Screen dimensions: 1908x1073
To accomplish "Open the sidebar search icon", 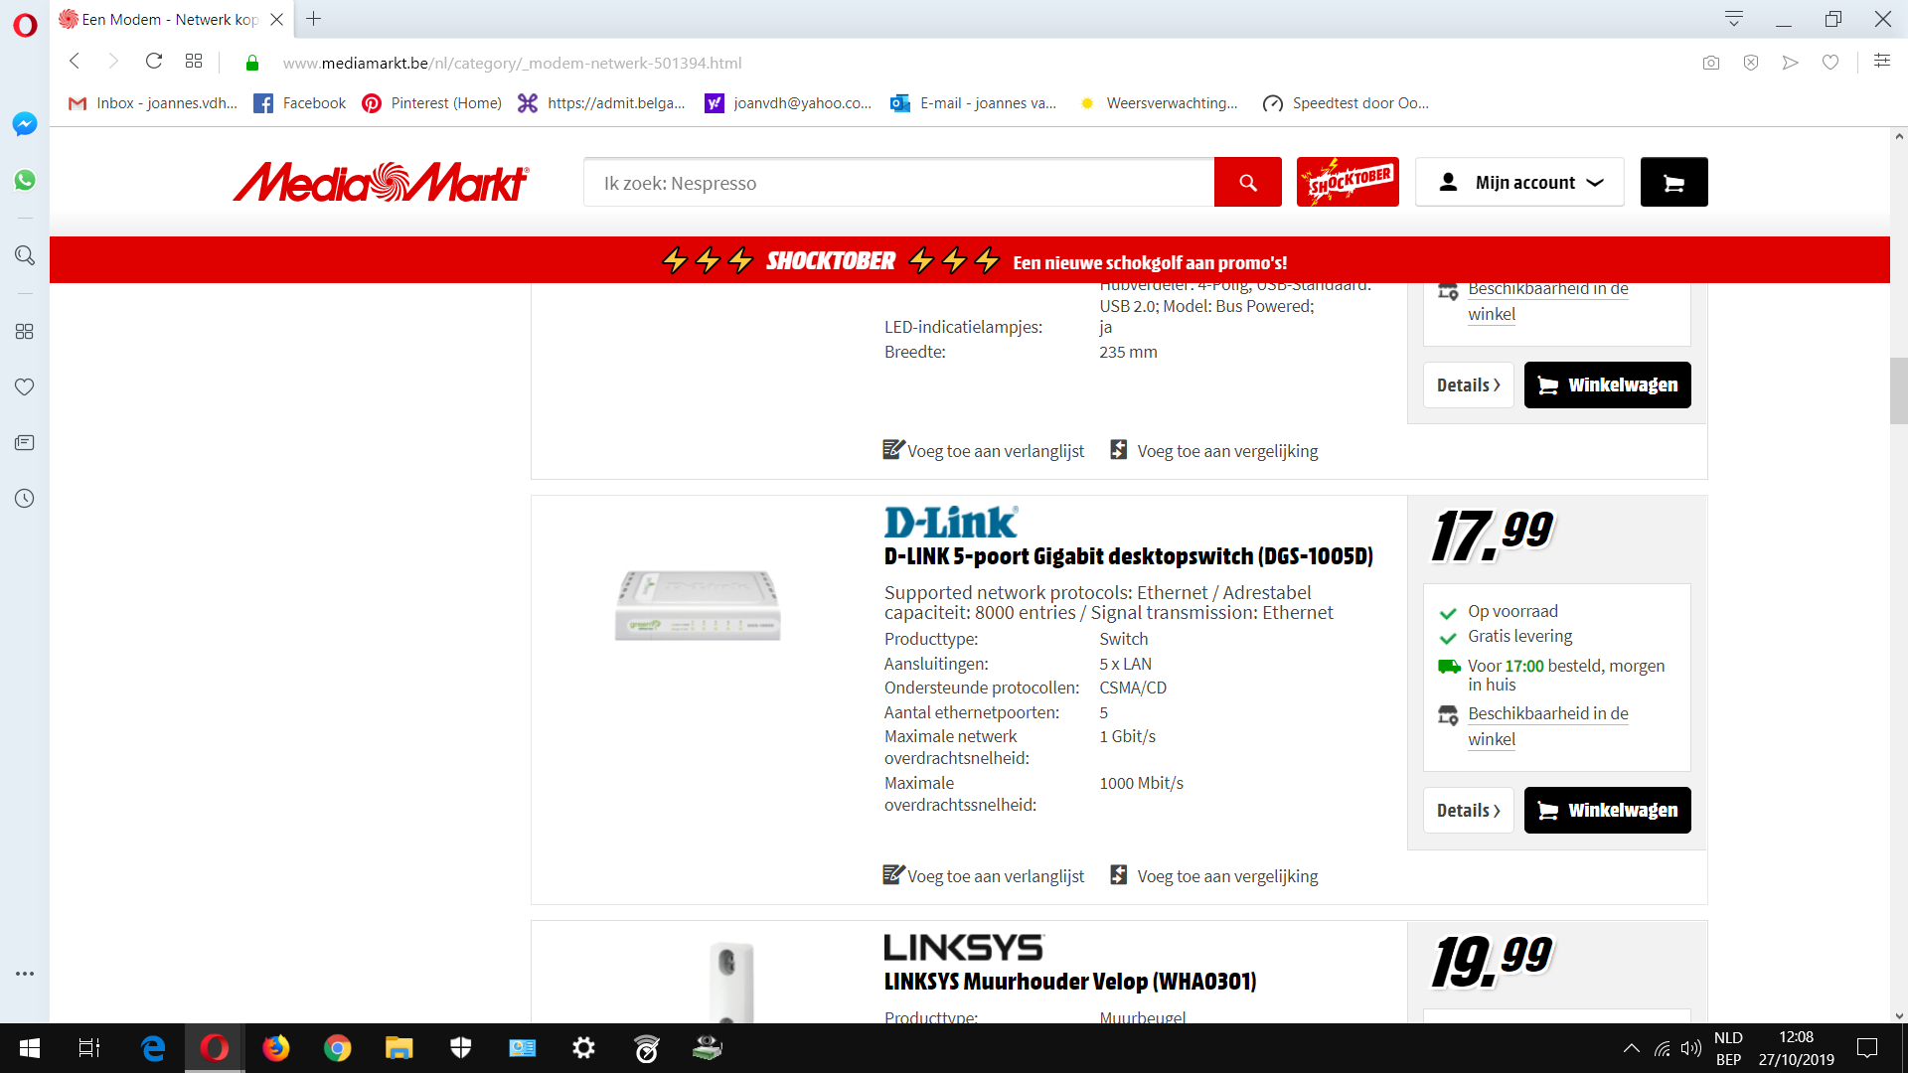I will click(x=25, y=255).
